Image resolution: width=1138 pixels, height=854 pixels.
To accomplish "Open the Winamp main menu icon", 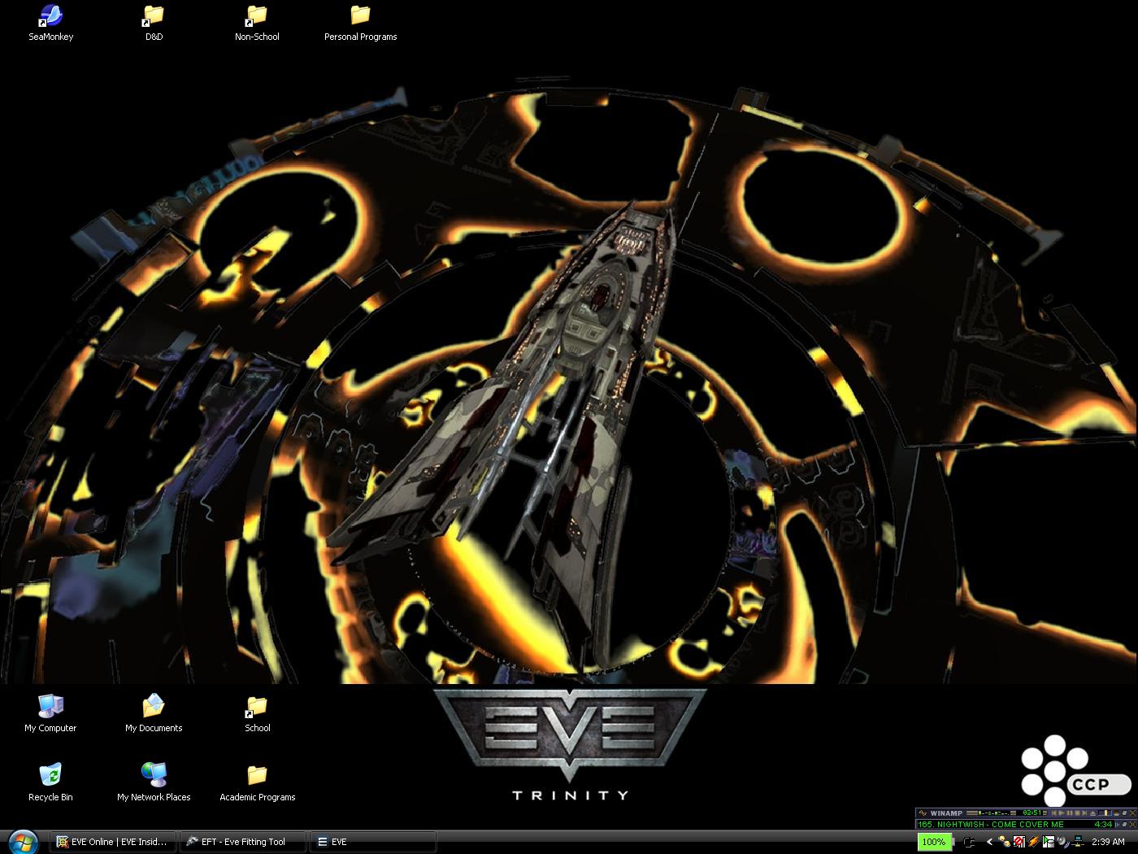I will (923, 813).
